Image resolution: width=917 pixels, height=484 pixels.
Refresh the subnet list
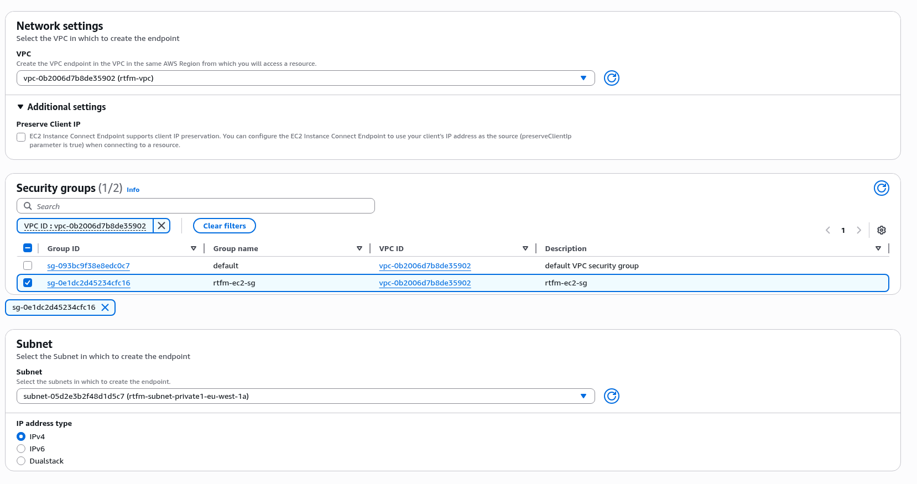[611, 396]
